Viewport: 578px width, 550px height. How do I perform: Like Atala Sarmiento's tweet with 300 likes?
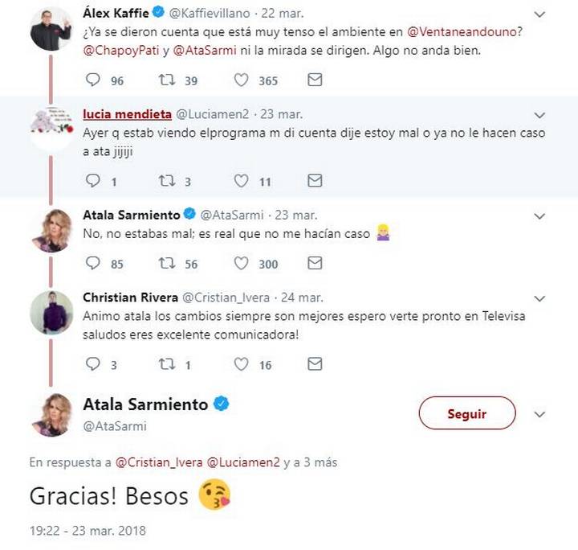tap(242, 264)
